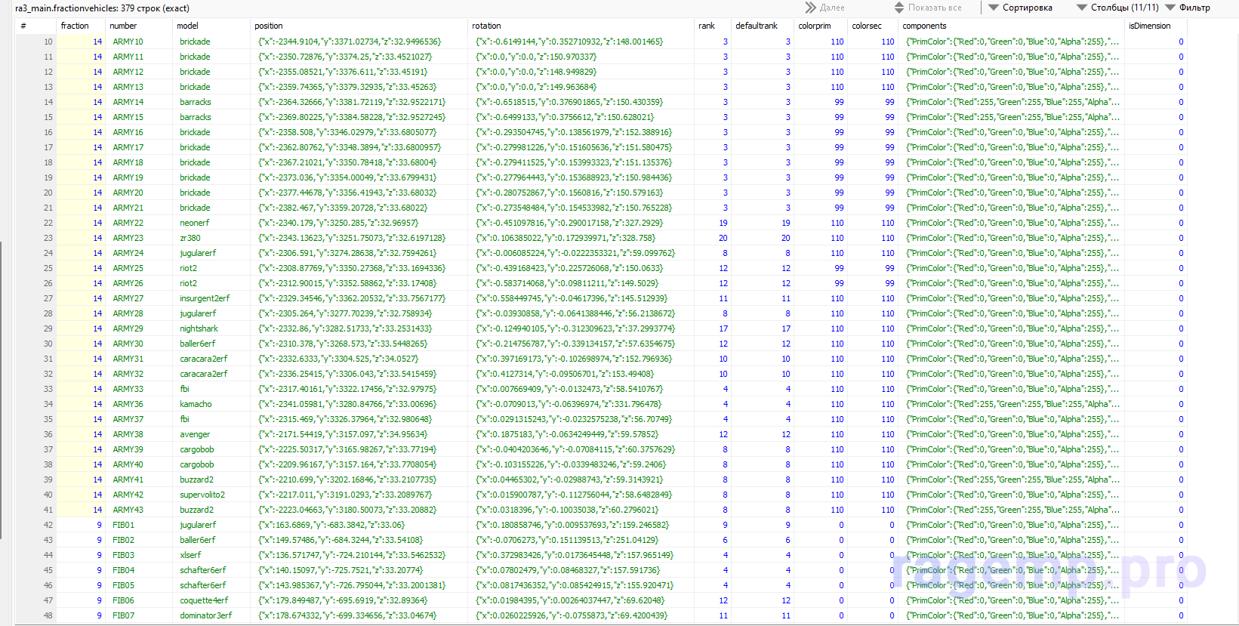Sort by the fraction column header
This screenshot has width=1239, height=626.
point(75,26)
